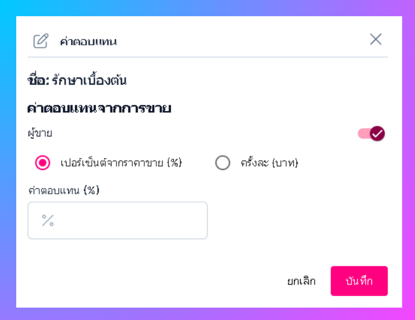Viewport: 415px width, 320px height.
Task: Click the ครั้งละ (บาท) option label text
Action: click(269, 163)
